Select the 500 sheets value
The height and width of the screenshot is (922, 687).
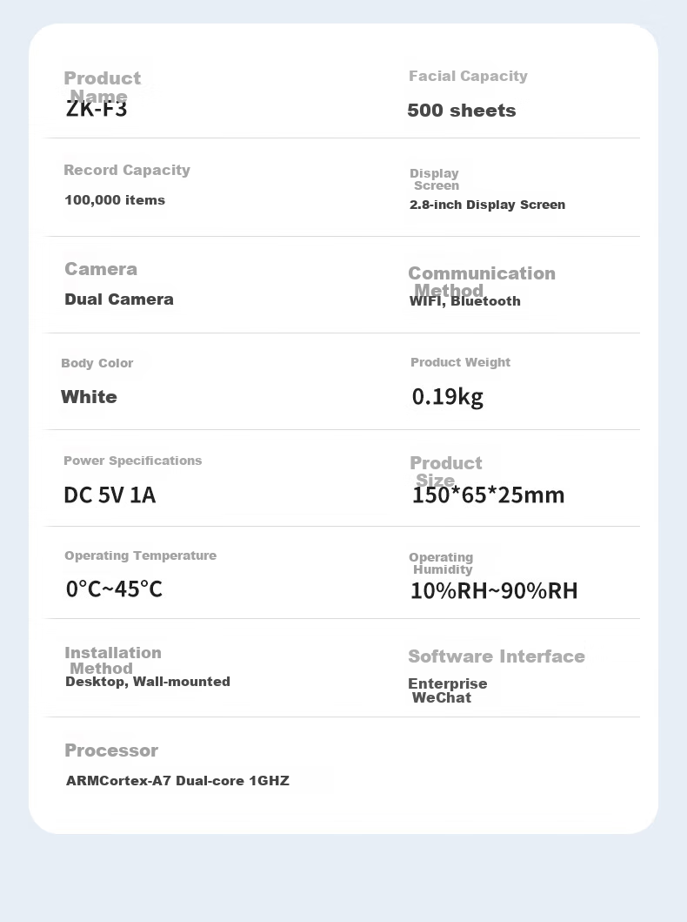462,111
